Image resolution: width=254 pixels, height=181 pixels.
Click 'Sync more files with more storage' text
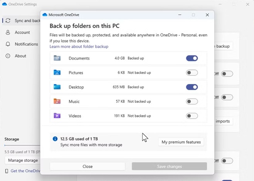click(x=91, y=145)
